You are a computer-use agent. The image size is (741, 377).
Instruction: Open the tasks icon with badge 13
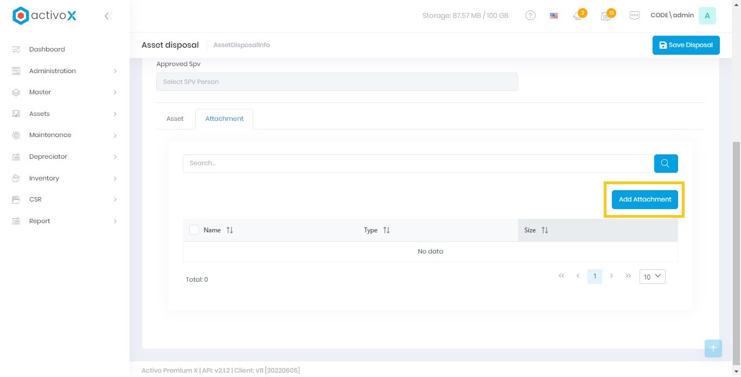pos(606,16)
